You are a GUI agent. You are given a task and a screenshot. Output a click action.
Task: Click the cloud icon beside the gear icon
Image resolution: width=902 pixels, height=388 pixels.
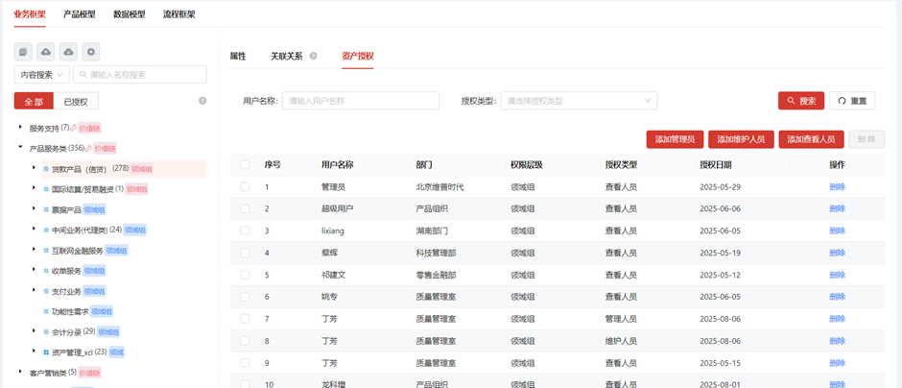68,52
